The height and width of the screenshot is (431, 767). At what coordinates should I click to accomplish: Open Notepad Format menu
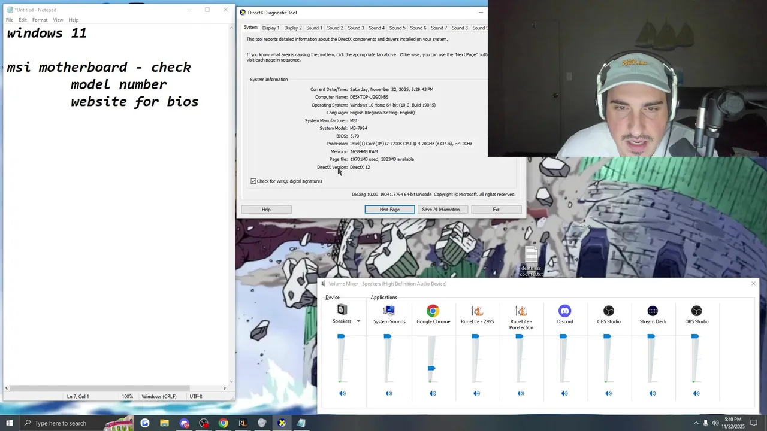[40, 20]
